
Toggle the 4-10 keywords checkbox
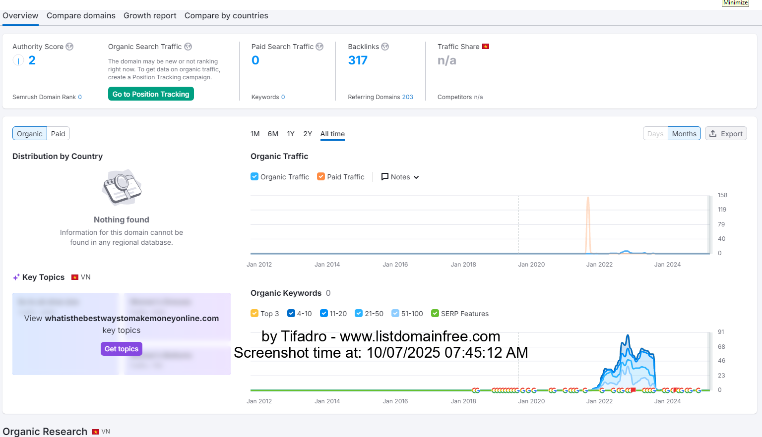(x=291, y=313)
